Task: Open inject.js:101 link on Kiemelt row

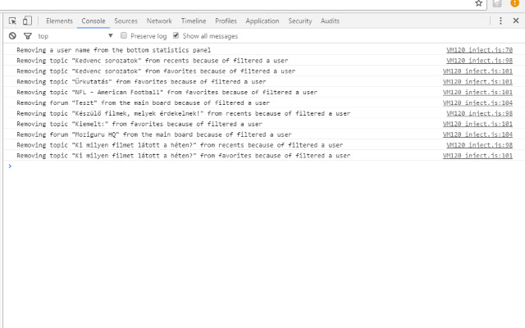Action: (477, 124)
